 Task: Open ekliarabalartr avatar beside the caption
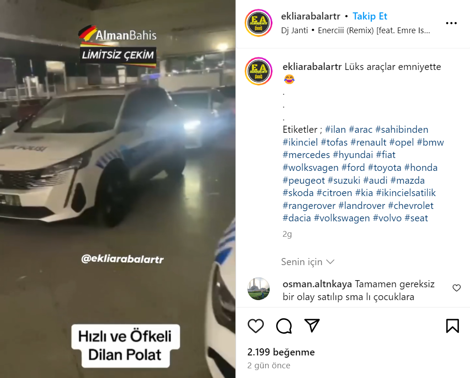[258, 71]
